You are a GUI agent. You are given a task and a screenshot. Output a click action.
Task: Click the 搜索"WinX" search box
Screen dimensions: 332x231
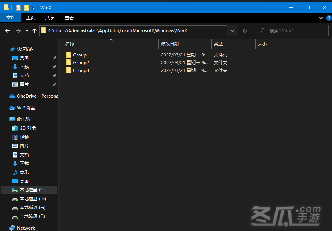click(292, 31)
